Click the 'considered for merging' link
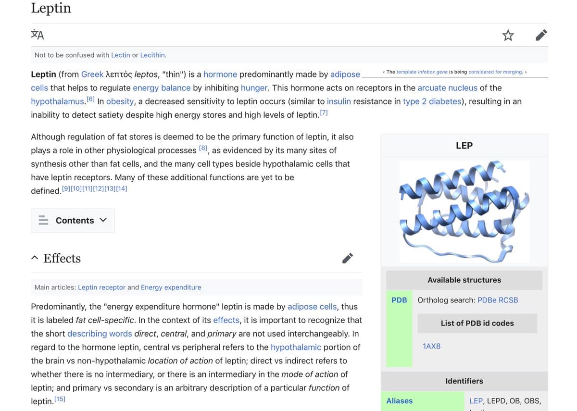This screenshot has height=411, width=577. pos(495,72)
